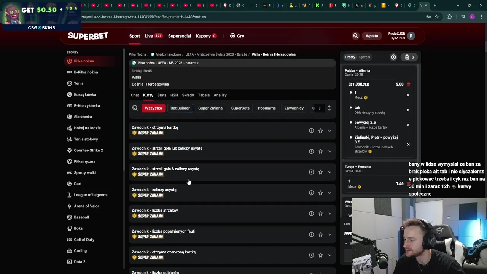
Task: Show info for Zawodnik - liczba strzałów
Action: click(311, 213)
